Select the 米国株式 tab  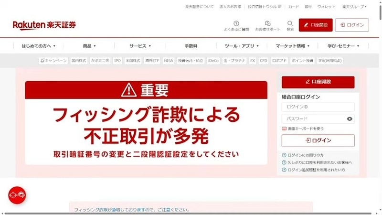(x=133, y=61)
